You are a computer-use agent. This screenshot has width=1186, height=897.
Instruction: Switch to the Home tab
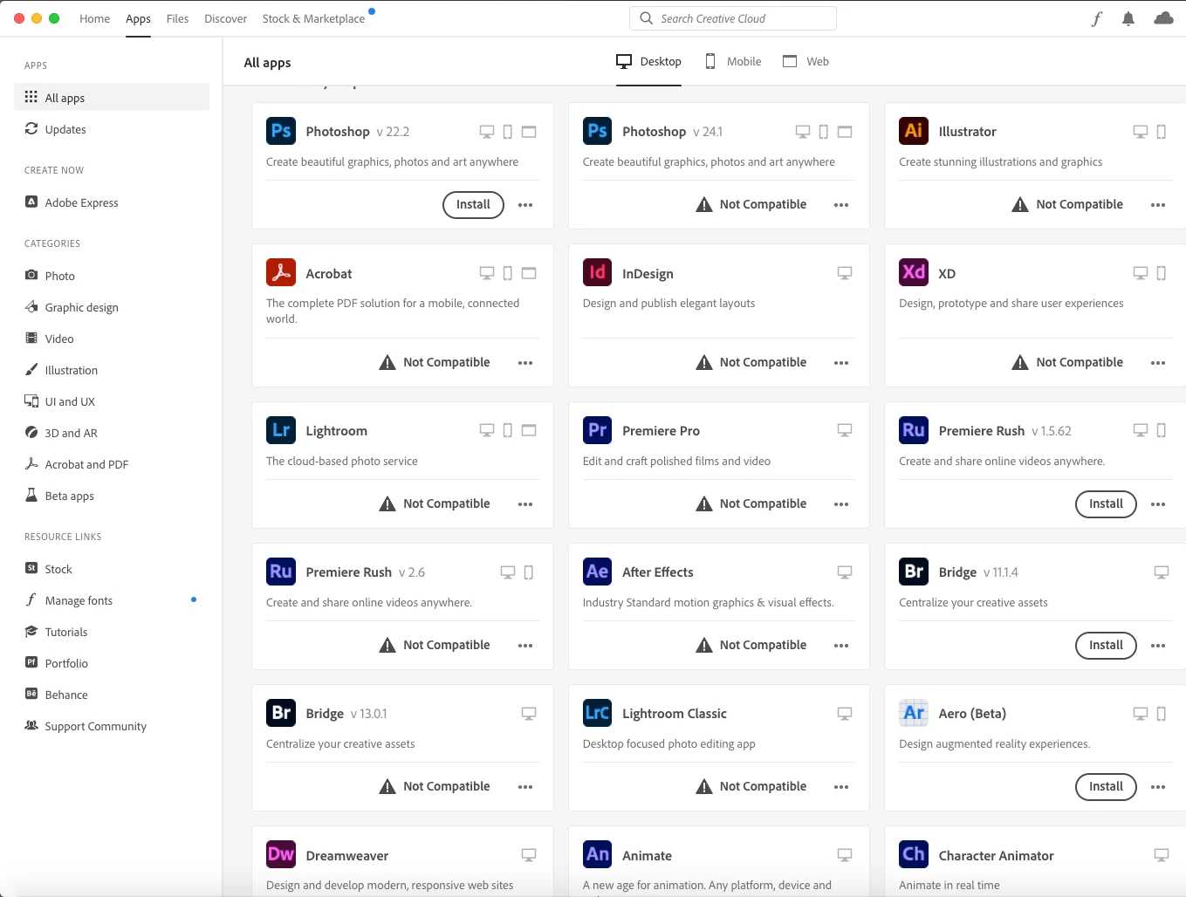click(94, 18)
